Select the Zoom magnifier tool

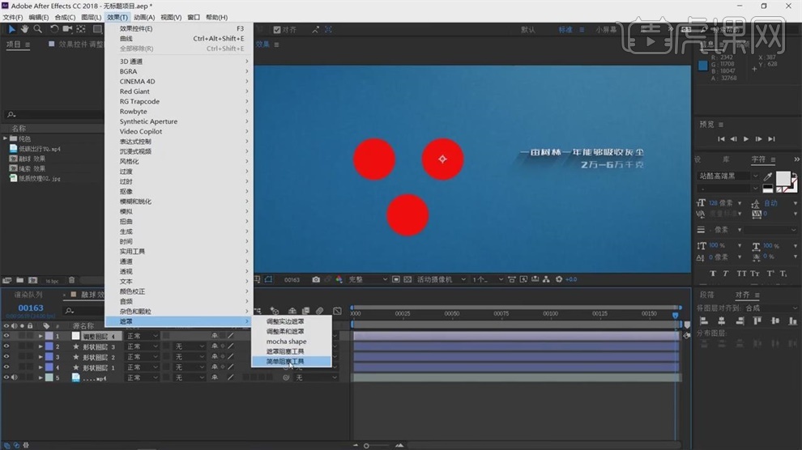pos(38,29)
